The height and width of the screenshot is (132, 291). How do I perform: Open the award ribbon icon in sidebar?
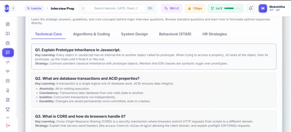tap(8, 90)
